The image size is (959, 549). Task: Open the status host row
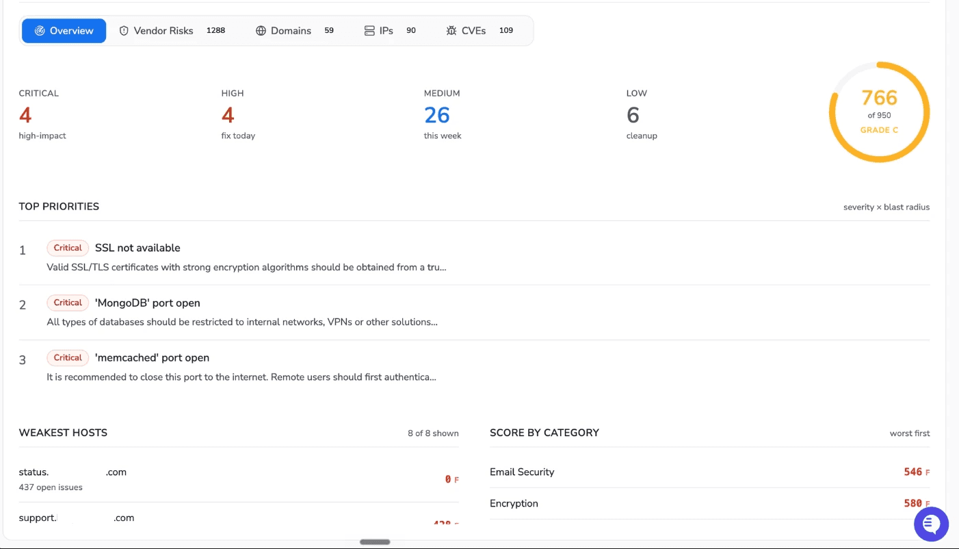[x=239, y=479]
